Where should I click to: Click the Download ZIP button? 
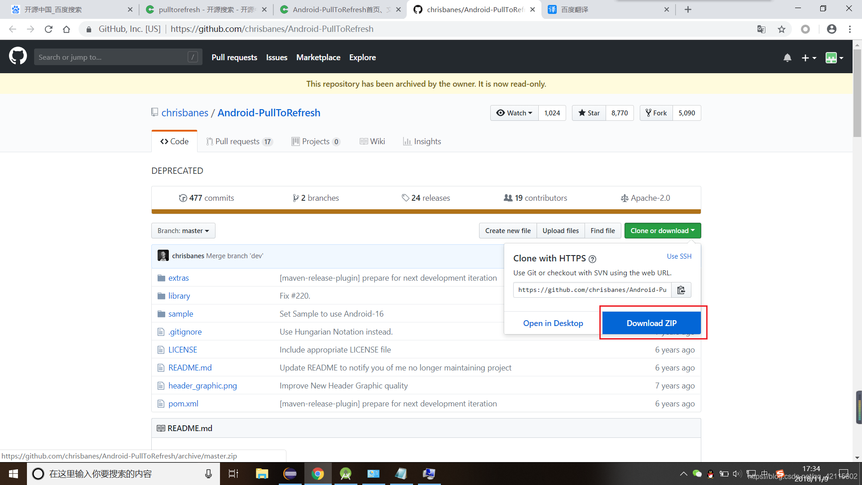point(651,323)
